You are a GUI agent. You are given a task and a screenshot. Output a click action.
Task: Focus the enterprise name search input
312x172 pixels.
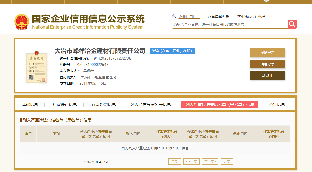tap(230, 24)
